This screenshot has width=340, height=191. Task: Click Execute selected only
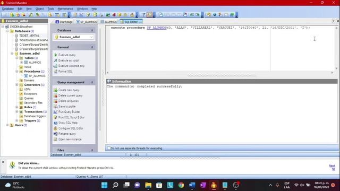click(71, 66)
